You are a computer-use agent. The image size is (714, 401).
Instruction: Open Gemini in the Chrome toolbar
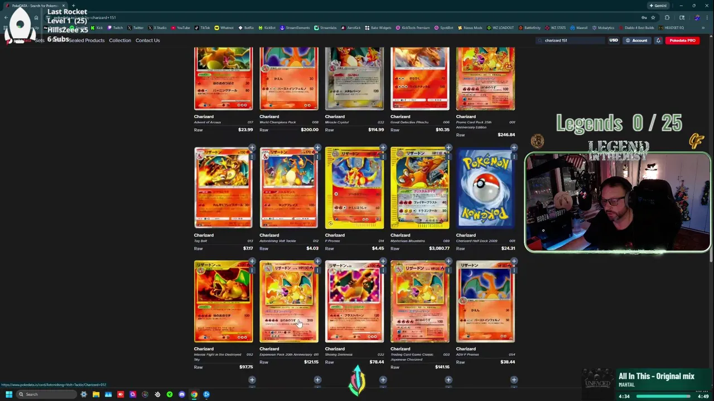point(658,6)
